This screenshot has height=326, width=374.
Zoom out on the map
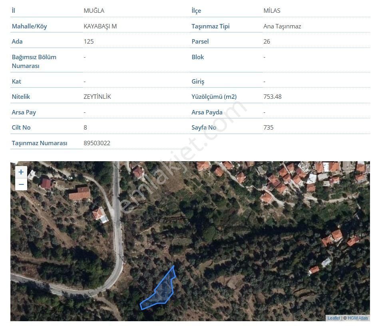[x=21, y=184]
